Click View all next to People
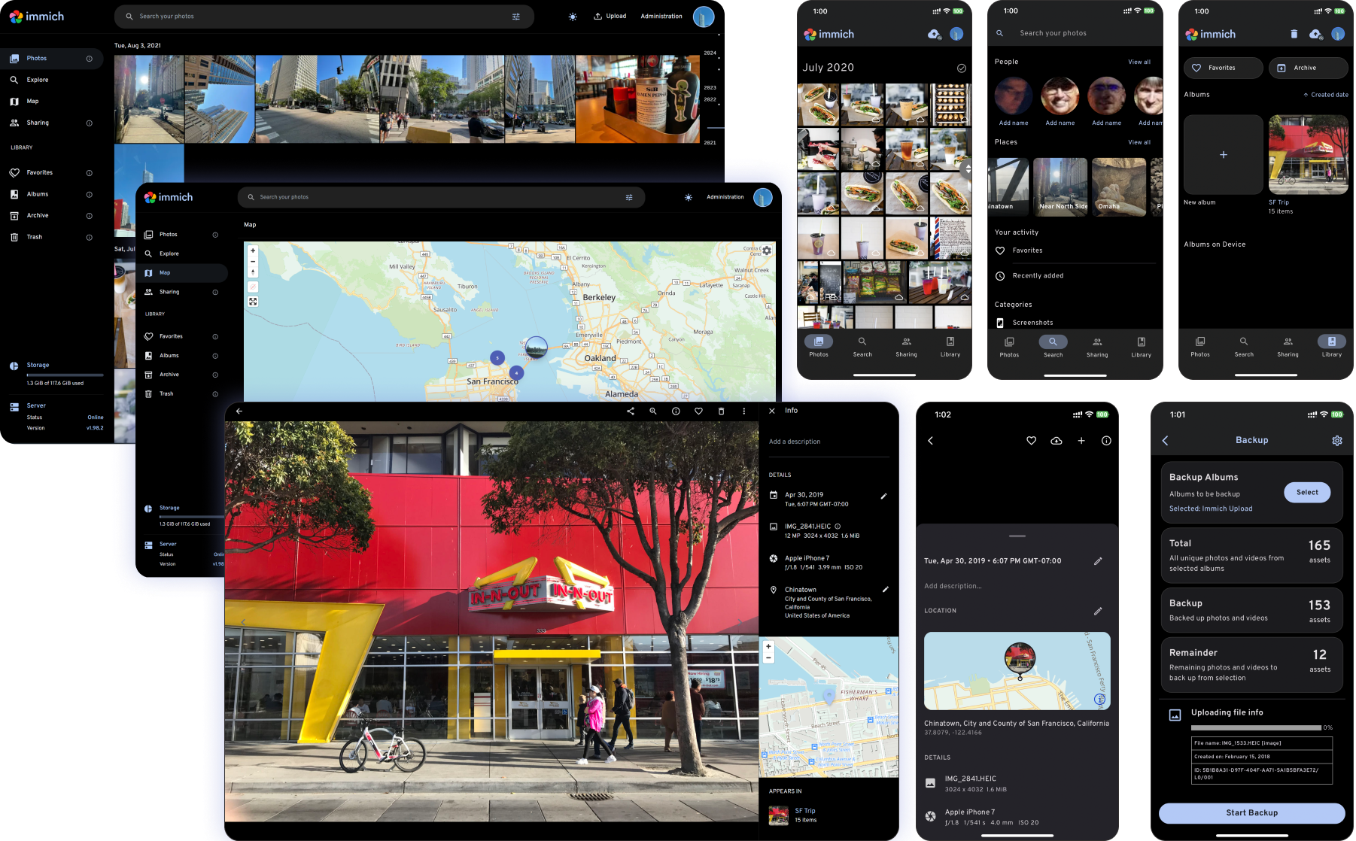1356x841 pixels. (x=1139, y=62)
